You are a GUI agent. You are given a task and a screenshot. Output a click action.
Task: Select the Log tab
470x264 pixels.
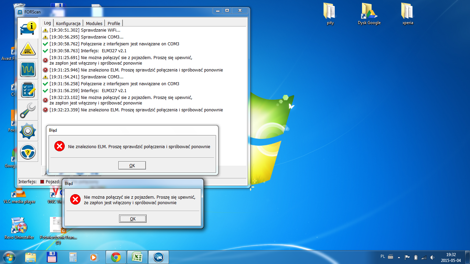(x=47, y=23)
